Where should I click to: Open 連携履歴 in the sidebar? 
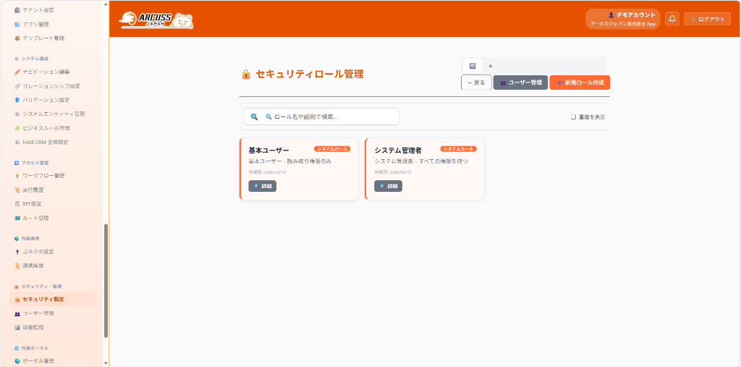pos(29,266)
